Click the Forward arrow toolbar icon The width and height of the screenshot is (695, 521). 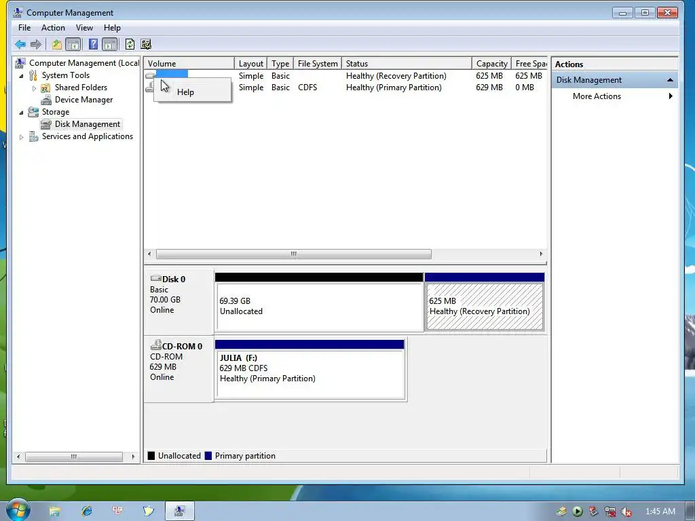(x=36, y=44)
